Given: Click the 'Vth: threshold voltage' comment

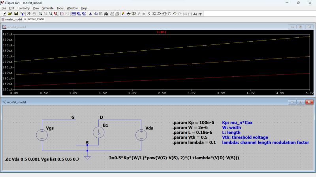Looking at the screenshot, I should 245,137.
